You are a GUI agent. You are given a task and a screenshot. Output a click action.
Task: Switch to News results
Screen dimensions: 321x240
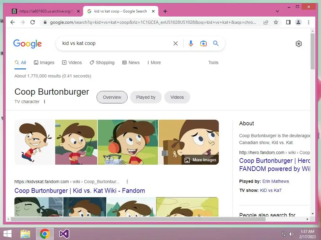131,62
